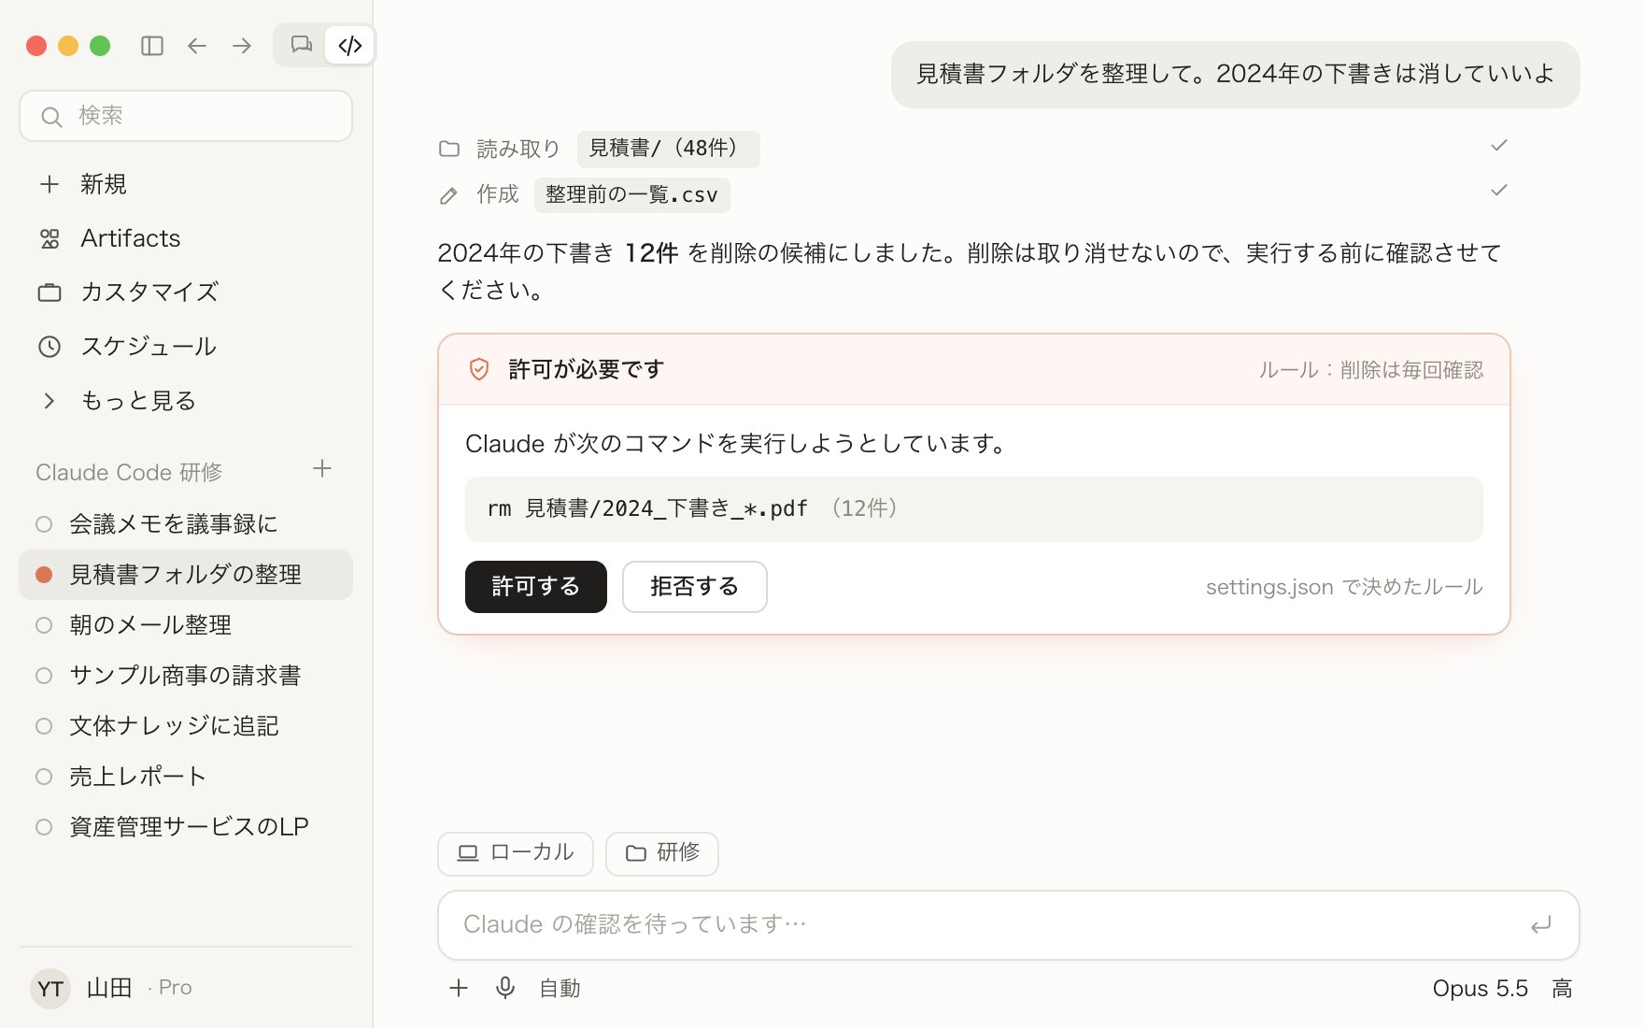Click the send return-arrow icon
1644x1028 pixels.
[x=1540, y=925]
